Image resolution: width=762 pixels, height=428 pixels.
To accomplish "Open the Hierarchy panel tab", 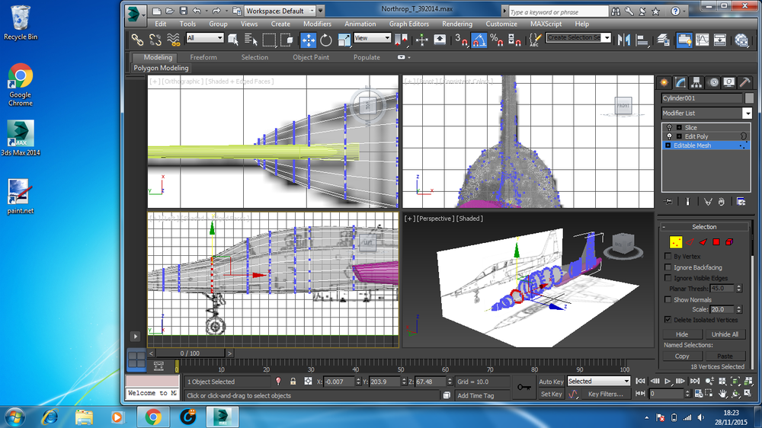I will pyautogui.click(x=696, y=82).
